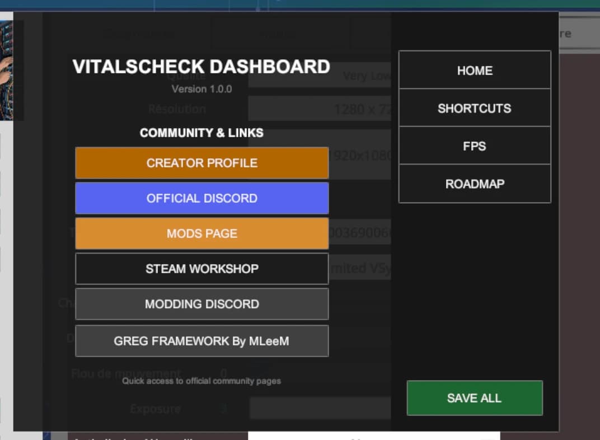The image size is (600, 440).
Task: Click the artwork thumbnail at left edge
Action: [7, 71]
